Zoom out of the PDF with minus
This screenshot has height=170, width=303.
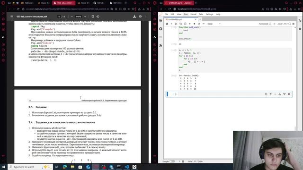click(71, 17)
